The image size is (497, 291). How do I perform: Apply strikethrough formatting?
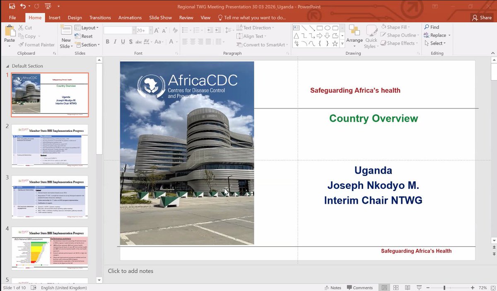[x=139, y=42]
